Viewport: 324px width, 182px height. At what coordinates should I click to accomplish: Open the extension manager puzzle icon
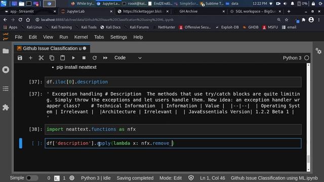(x=6, y=107)
